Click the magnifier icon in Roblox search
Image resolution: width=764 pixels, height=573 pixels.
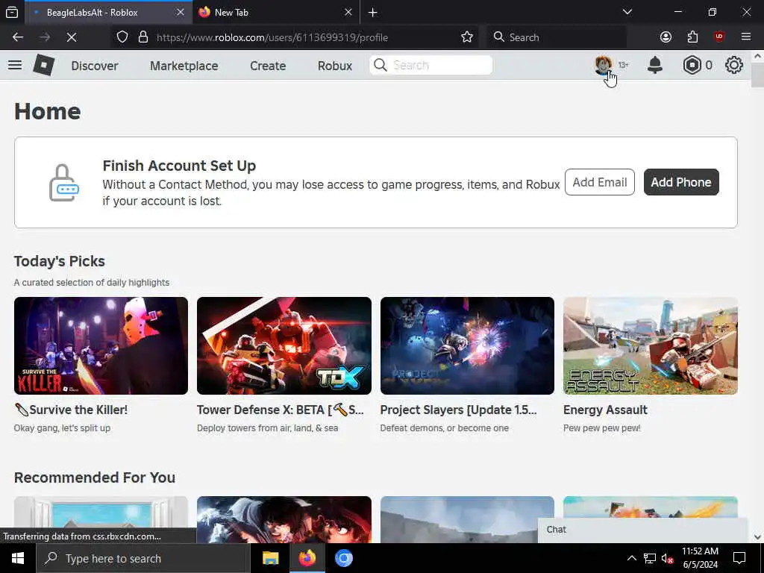point(381,65)
